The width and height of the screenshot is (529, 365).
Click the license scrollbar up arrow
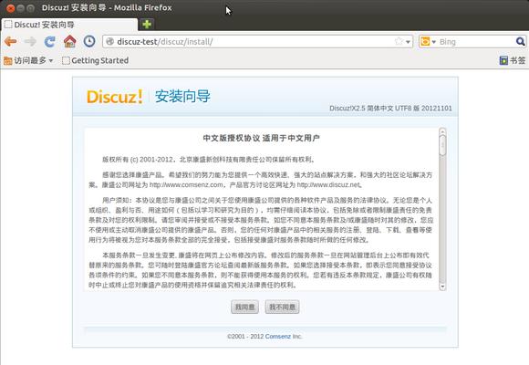pos(442,131)
